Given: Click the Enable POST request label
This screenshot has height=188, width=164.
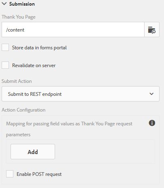Looking at the screenshot, I should 39,174.
